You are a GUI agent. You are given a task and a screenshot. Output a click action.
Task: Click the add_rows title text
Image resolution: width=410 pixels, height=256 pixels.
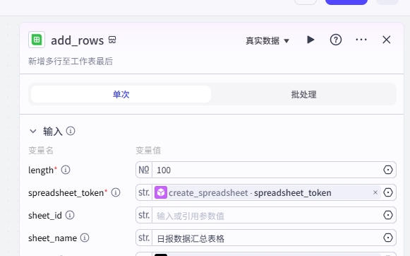coord(77,40)
